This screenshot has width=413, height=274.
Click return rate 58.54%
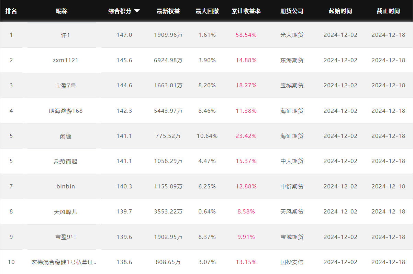(x=246, y=35)
